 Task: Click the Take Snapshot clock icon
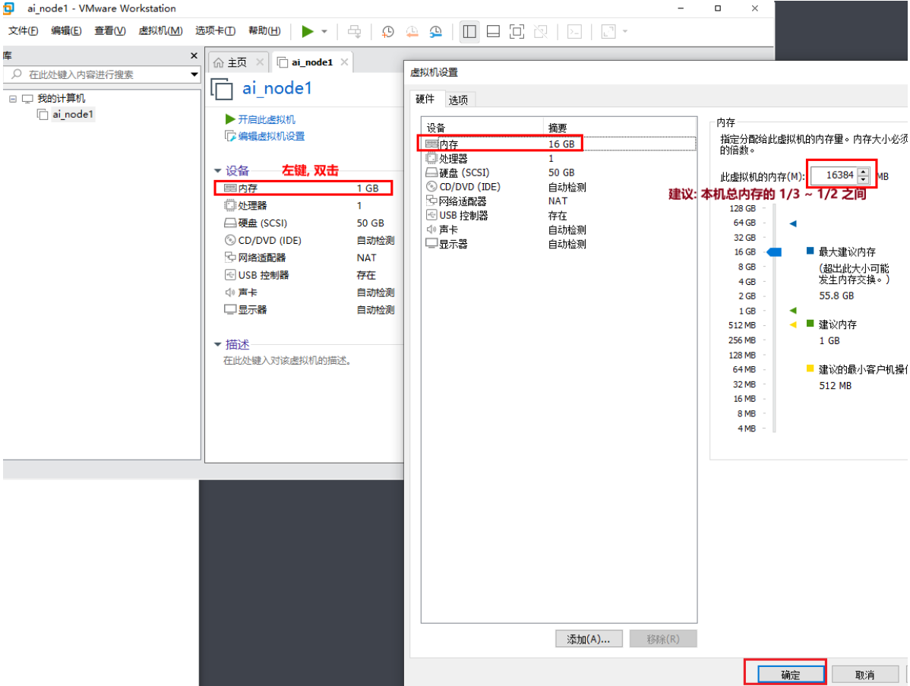coord(387,31)
